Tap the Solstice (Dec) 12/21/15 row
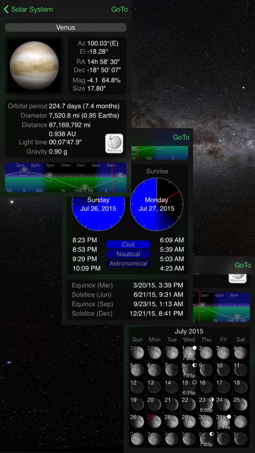Screen dimensions: 255x453 click(127, 313)
